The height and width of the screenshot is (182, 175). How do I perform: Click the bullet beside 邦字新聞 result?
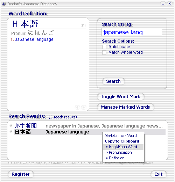click(11, 125)
